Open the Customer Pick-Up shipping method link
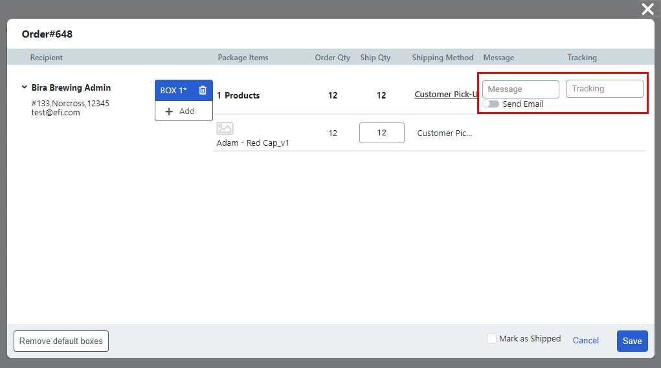The width and height of the screenshot is (661, 368). (x=446, y=95)
